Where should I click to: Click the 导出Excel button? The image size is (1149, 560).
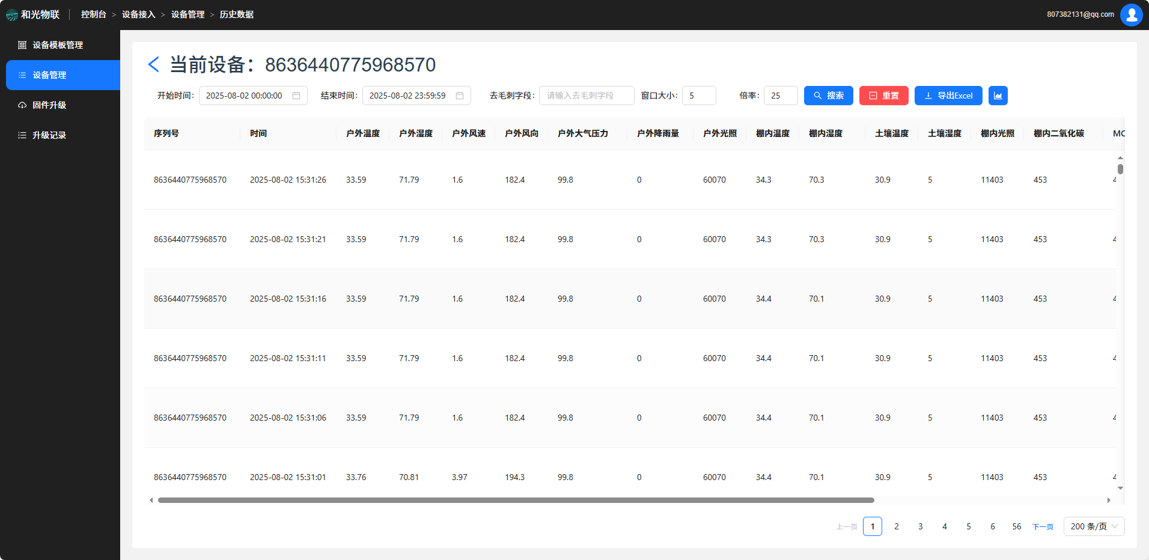pos(948,96)
